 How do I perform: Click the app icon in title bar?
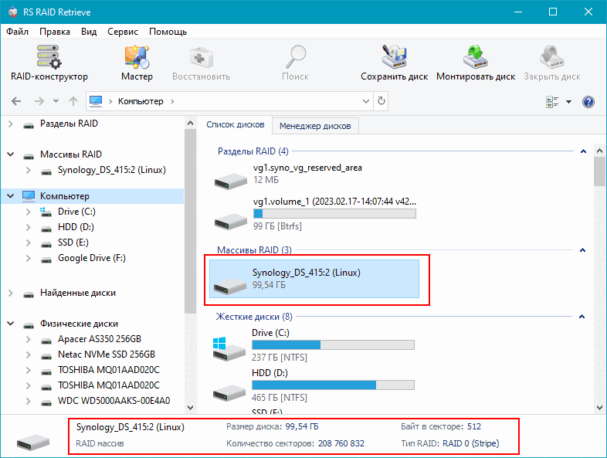[x=13, y=12]
